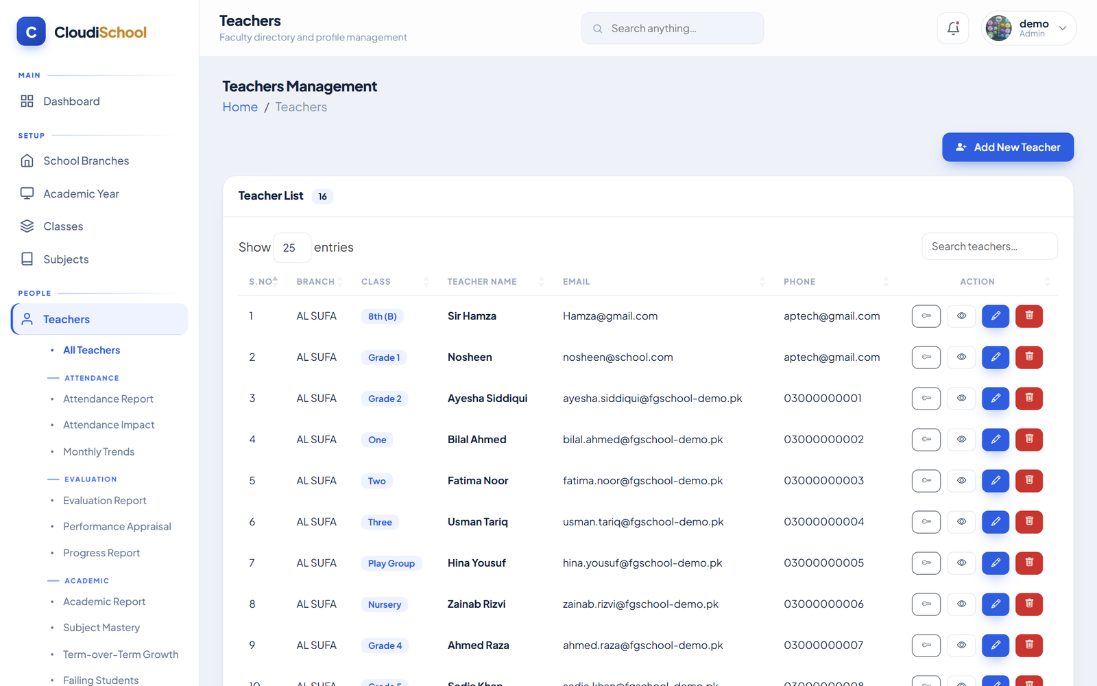
Task: Open School Branches in sidebar
Action: click(x=99, y=161)
